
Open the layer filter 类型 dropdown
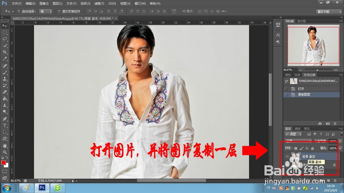pyautogui.click(x=293, y=134)
